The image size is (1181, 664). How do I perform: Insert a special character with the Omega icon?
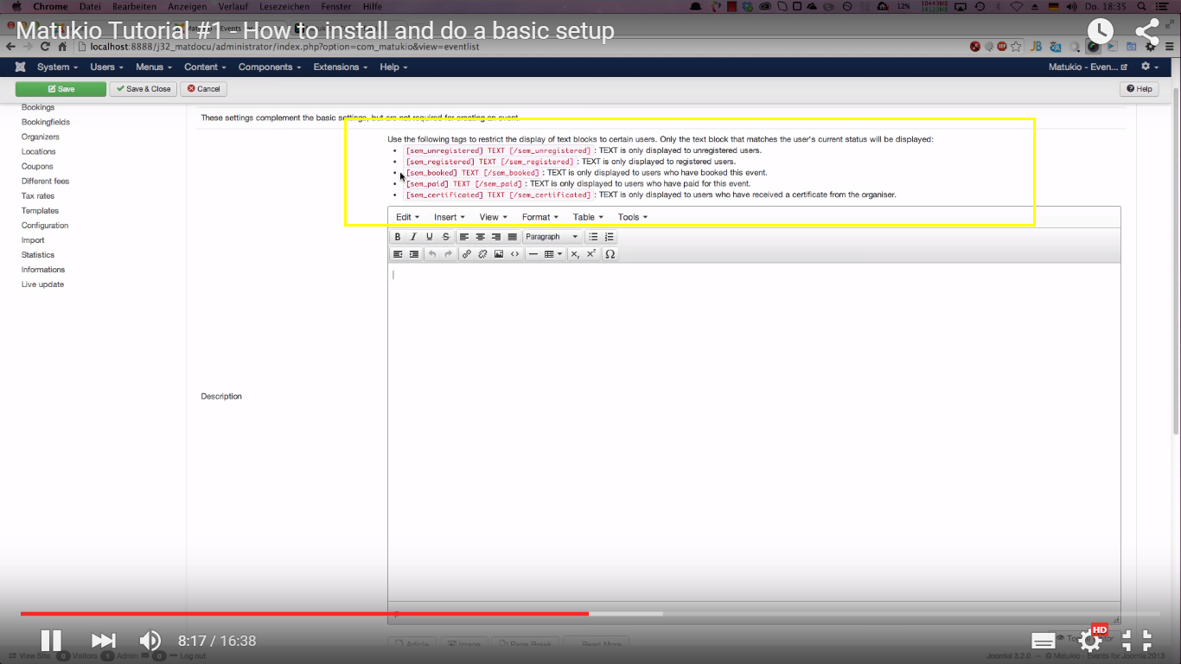[x=610, y=254]
